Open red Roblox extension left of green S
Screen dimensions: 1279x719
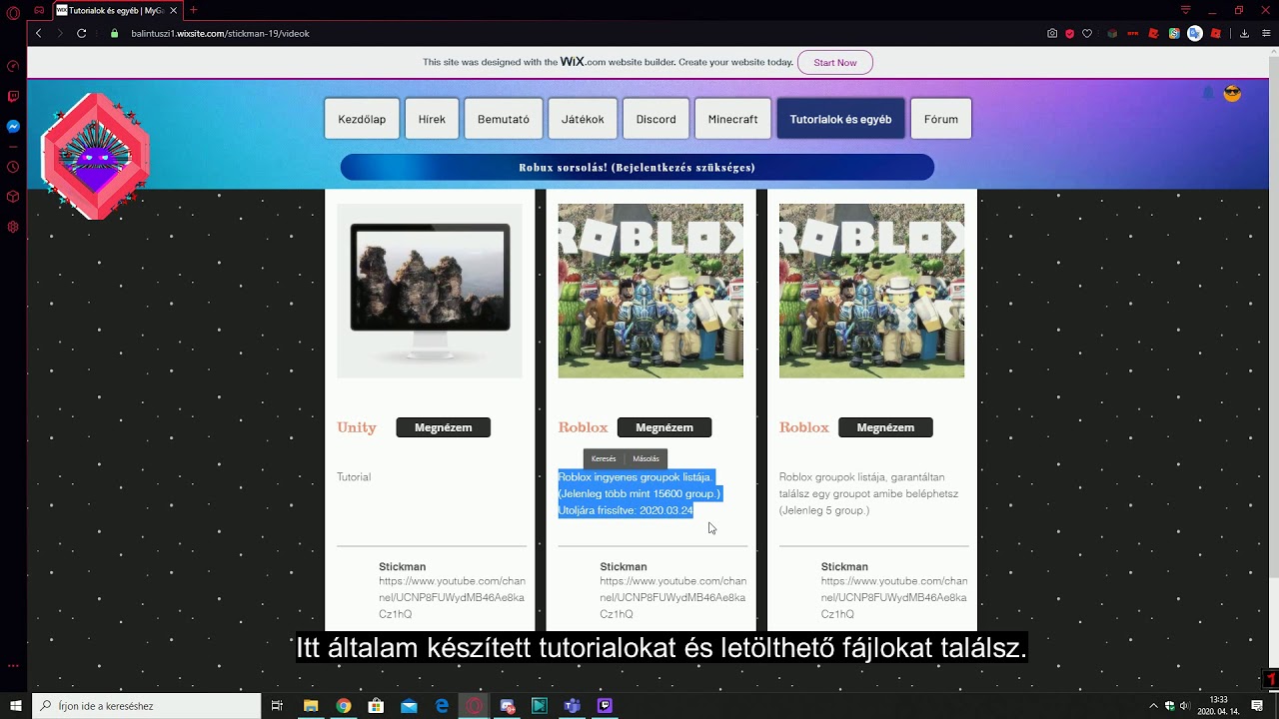coord(1153,33)
